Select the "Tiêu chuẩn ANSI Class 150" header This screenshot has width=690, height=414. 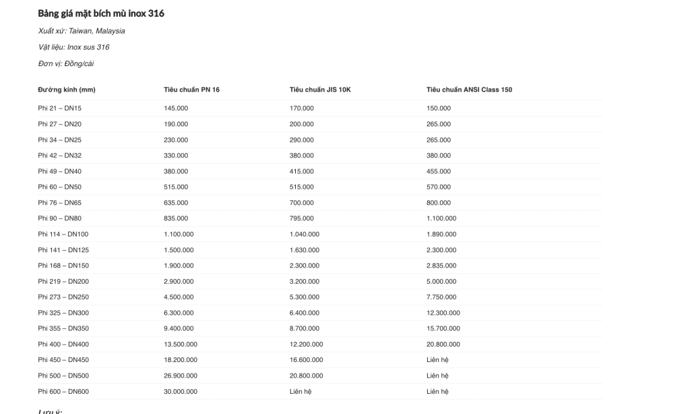point(469,90)
